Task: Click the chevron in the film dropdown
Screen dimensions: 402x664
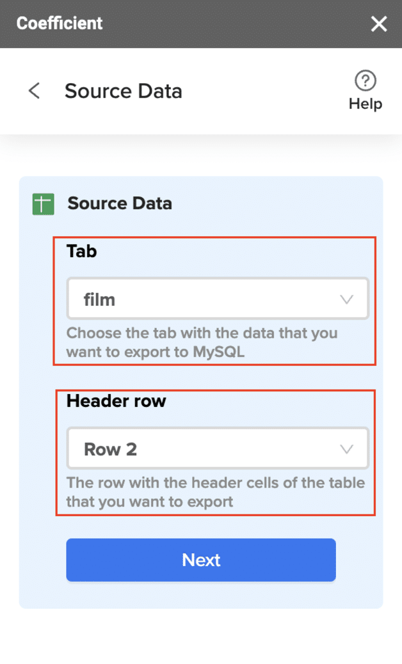Action: (346, 299)
